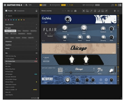Viewport: 124px width, 101px height.
Task: Open the preset volume bars icon
Action: [99, 11]
